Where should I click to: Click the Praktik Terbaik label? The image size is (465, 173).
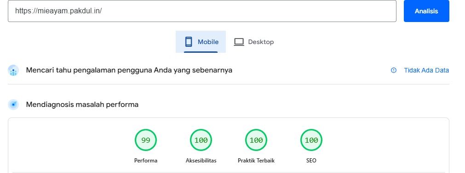pyautogui.click(x=256, y=161)
